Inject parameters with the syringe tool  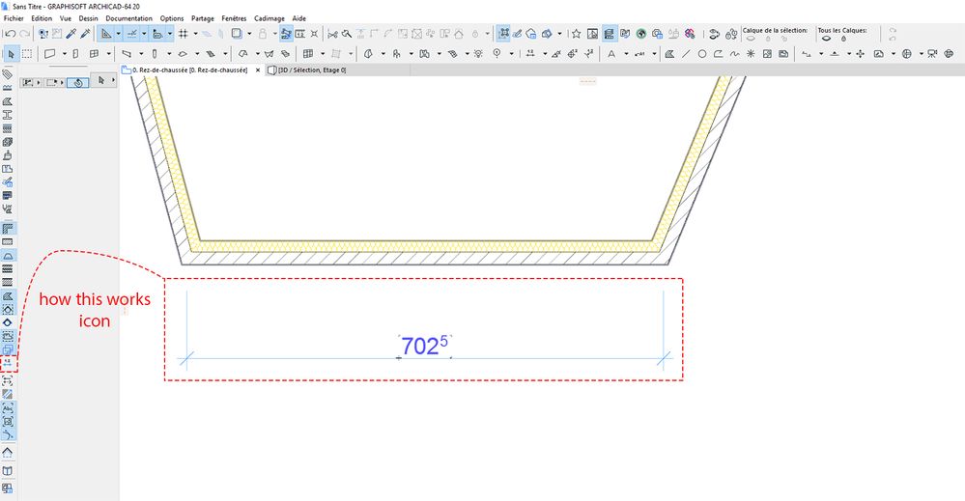[x=86, y=34]
